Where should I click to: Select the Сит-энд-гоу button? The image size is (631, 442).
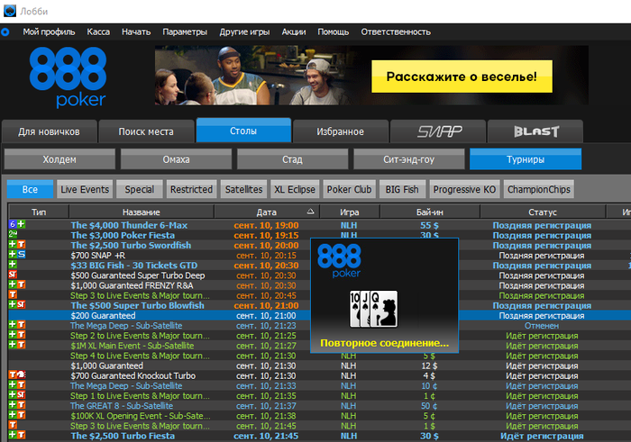point(409,159)
